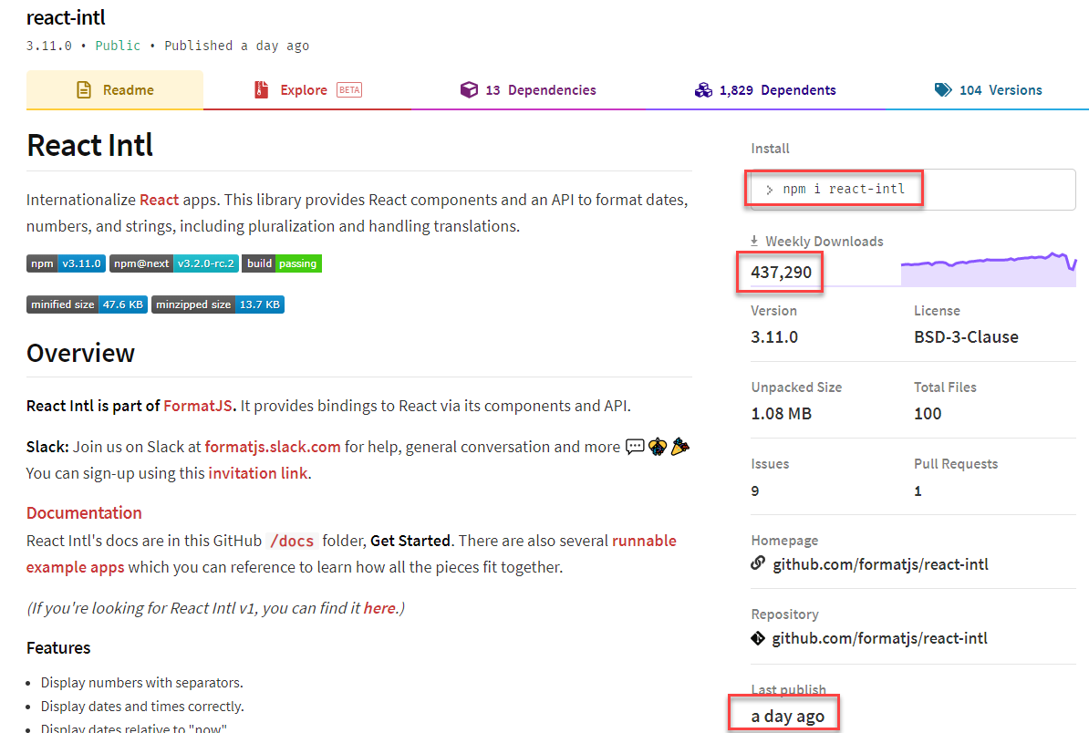This screenshot has width=1089, height=733.
Task: Click the Public label under package name
Action: [118, 46]
